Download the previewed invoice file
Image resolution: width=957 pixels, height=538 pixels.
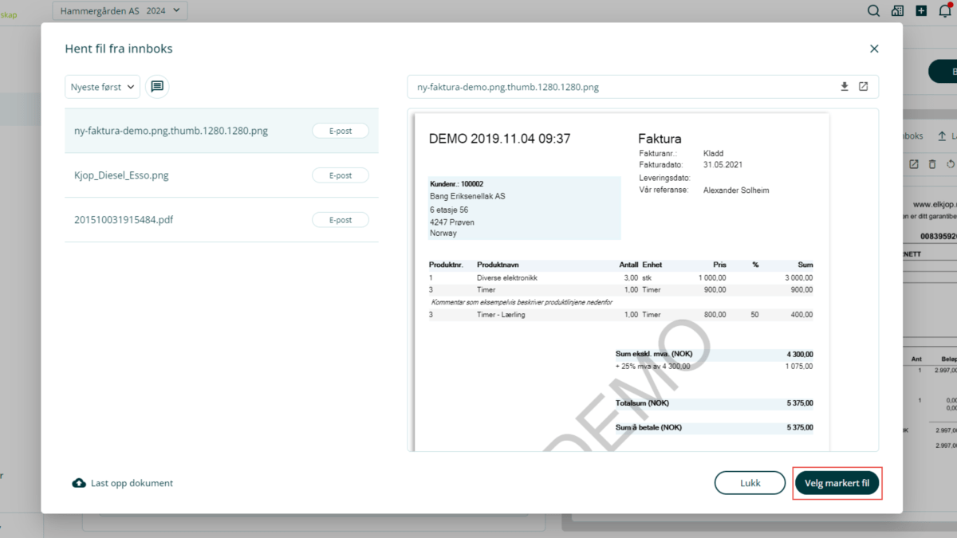pyautogui.click(x=845, y=87)
